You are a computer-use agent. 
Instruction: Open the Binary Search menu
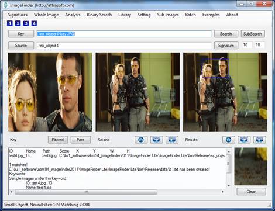click(x=99, y=15)
